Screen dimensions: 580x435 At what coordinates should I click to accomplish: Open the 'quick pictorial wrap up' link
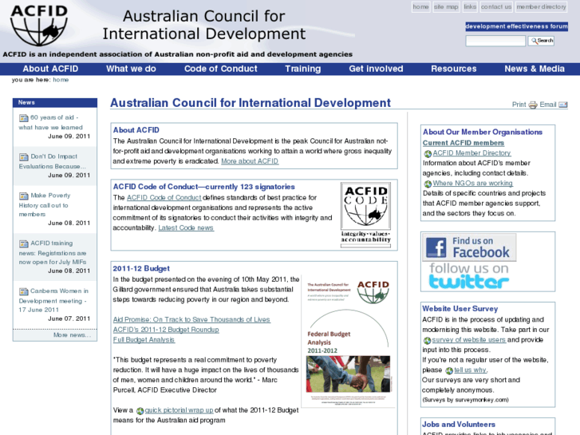pos(179,410)
